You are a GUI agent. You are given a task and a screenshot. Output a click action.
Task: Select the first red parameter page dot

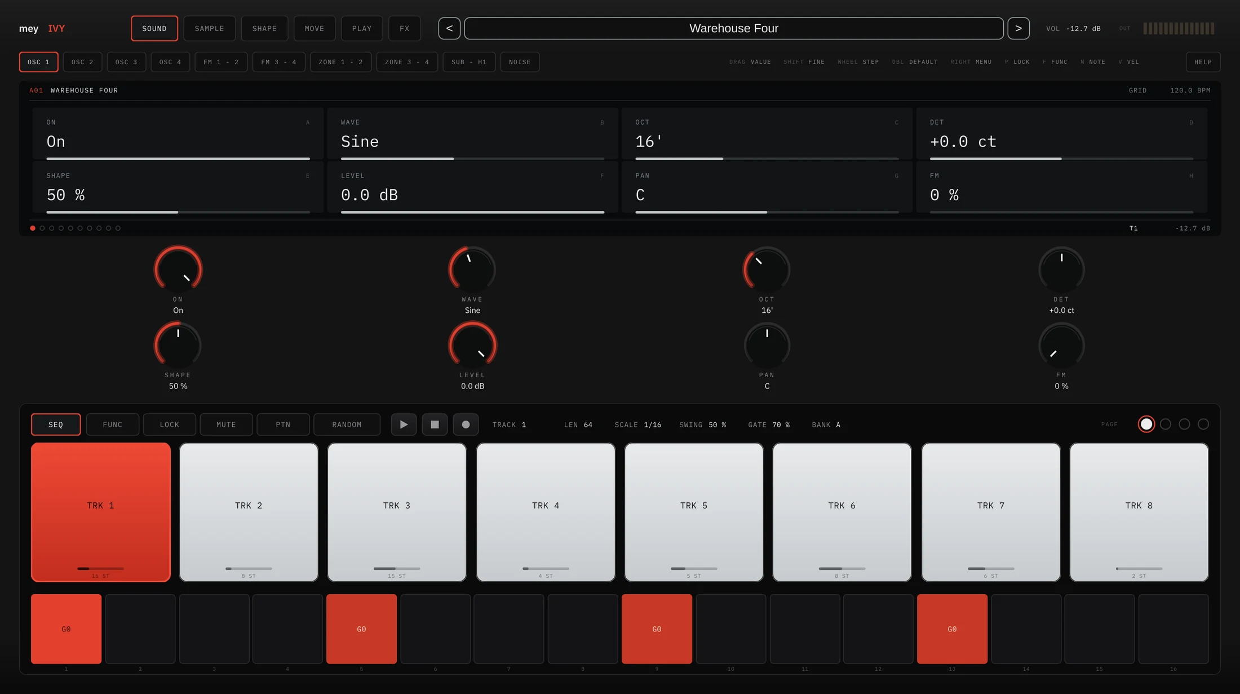coord(33,228)
